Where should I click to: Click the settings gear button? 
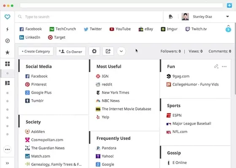[94, 51]
